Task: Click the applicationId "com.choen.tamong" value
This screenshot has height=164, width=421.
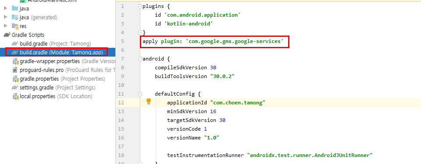Action: (238, 103)
